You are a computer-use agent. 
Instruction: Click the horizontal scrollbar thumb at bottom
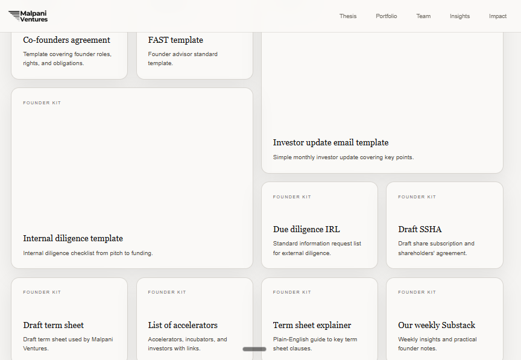[254, 349]
